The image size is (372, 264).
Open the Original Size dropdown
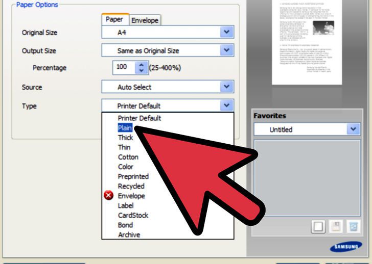pyautogui.click(x=227, y=33)
